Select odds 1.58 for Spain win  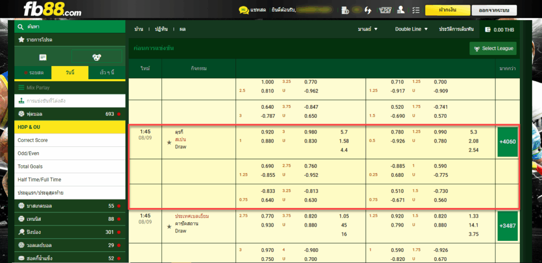coord(344,141)
